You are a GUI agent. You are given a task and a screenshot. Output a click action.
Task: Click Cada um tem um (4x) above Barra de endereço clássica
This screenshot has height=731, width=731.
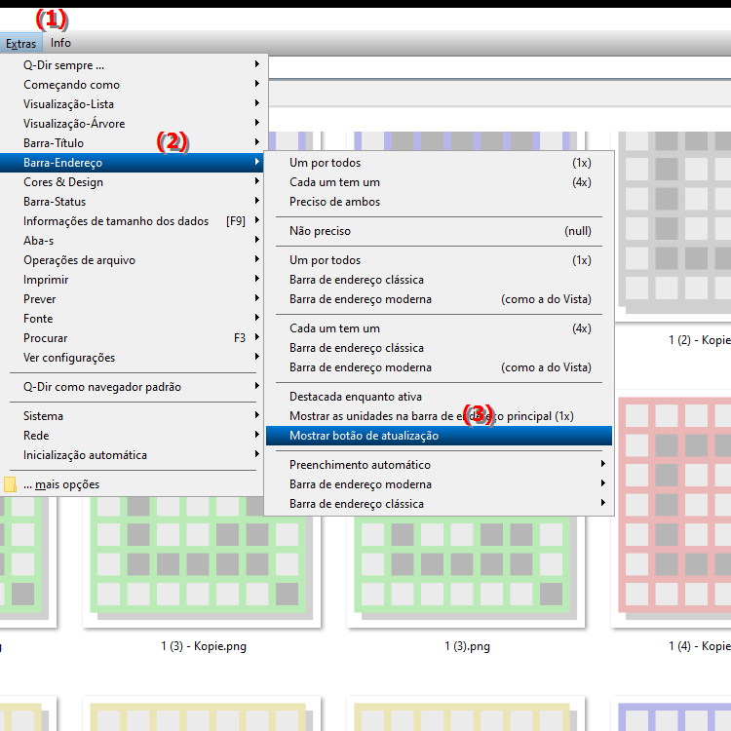click(x=439, y=328)
